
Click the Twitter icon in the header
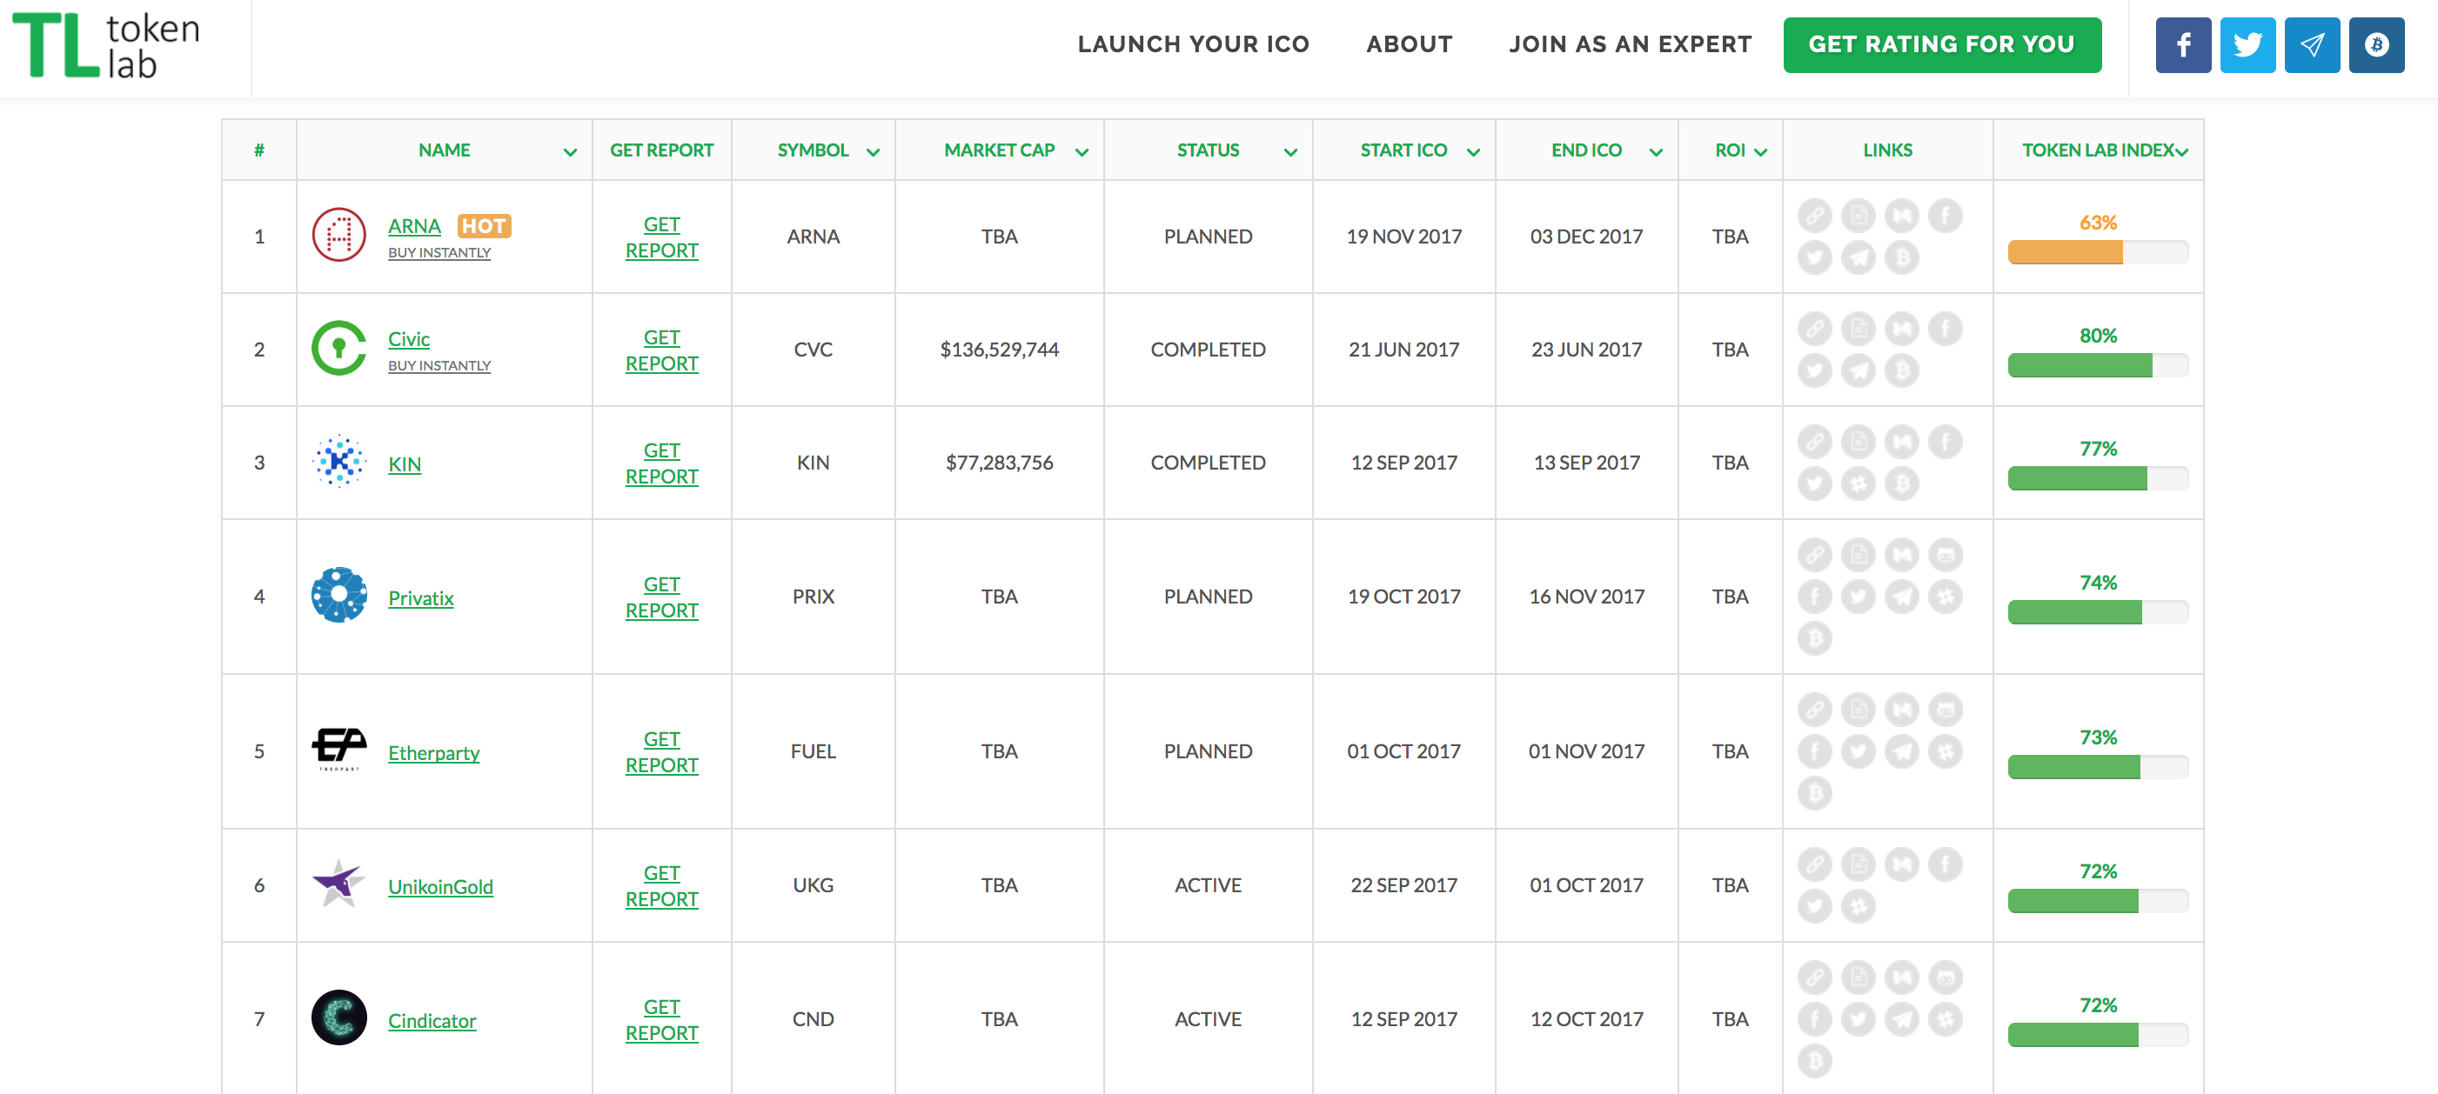pos(2247,44)
